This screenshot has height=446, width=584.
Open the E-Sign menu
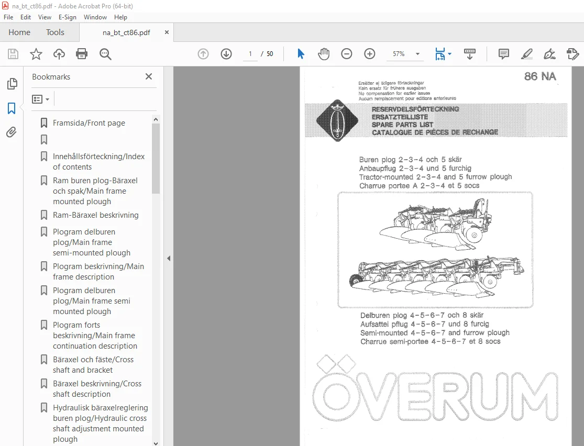68,17
